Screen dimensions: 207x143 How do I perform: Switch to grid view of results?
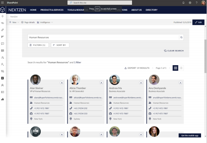(175, 68)
